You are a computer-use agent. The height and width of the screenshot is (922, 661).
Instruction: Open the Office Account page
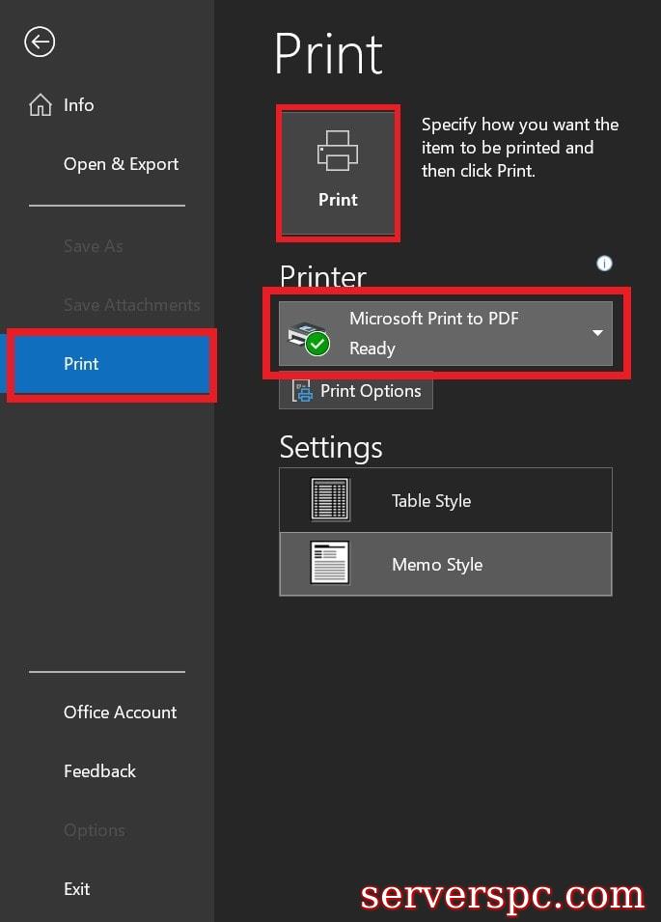tap(120, 712)
